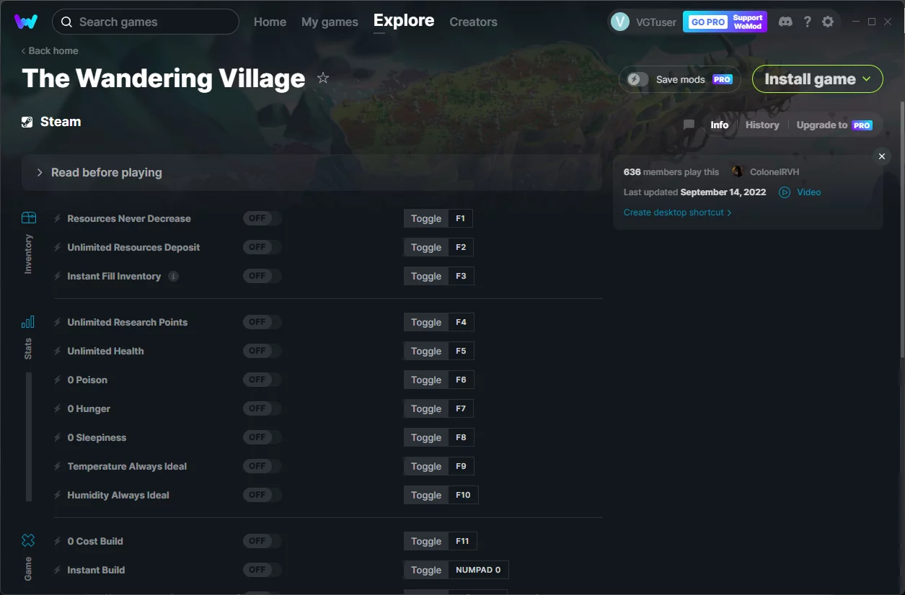Open Create desktop shortcut link
905x595 pixels.
coord(678,212)
